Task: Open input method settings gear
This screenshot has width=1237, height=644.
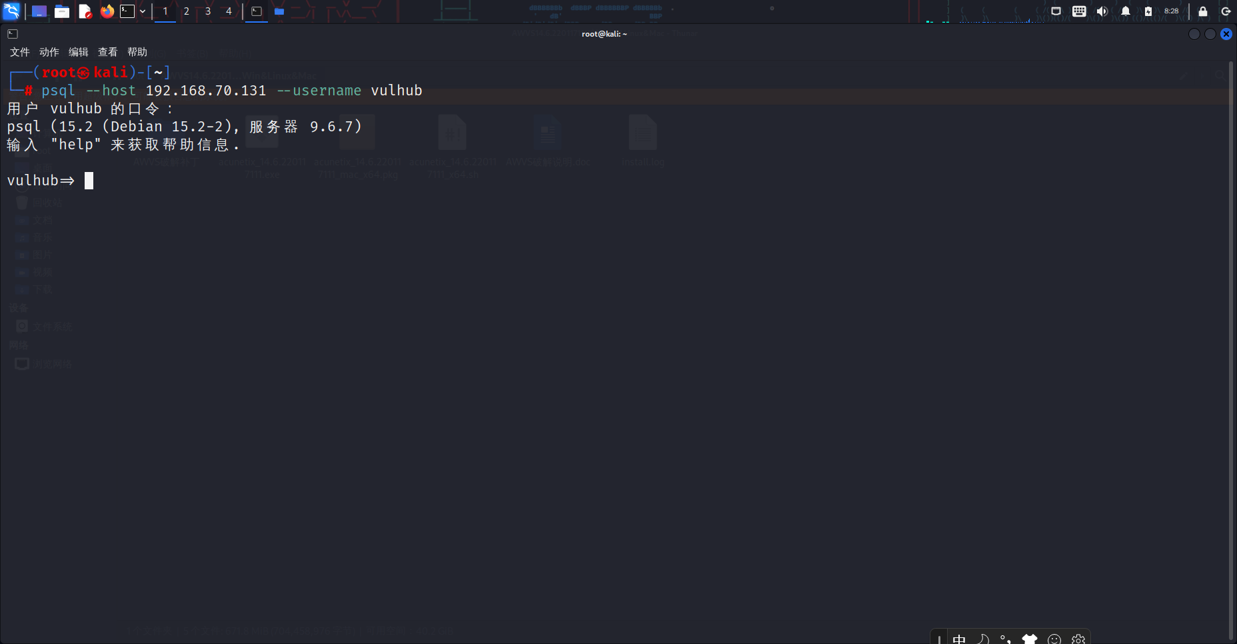Action: pos(1078,639)
